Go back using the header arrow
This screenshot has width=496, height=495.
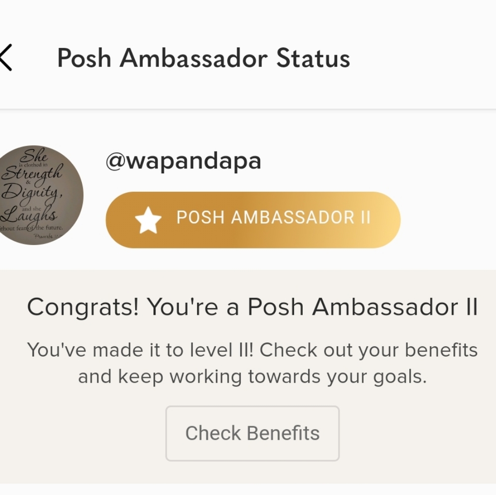(x=5, y=57)
